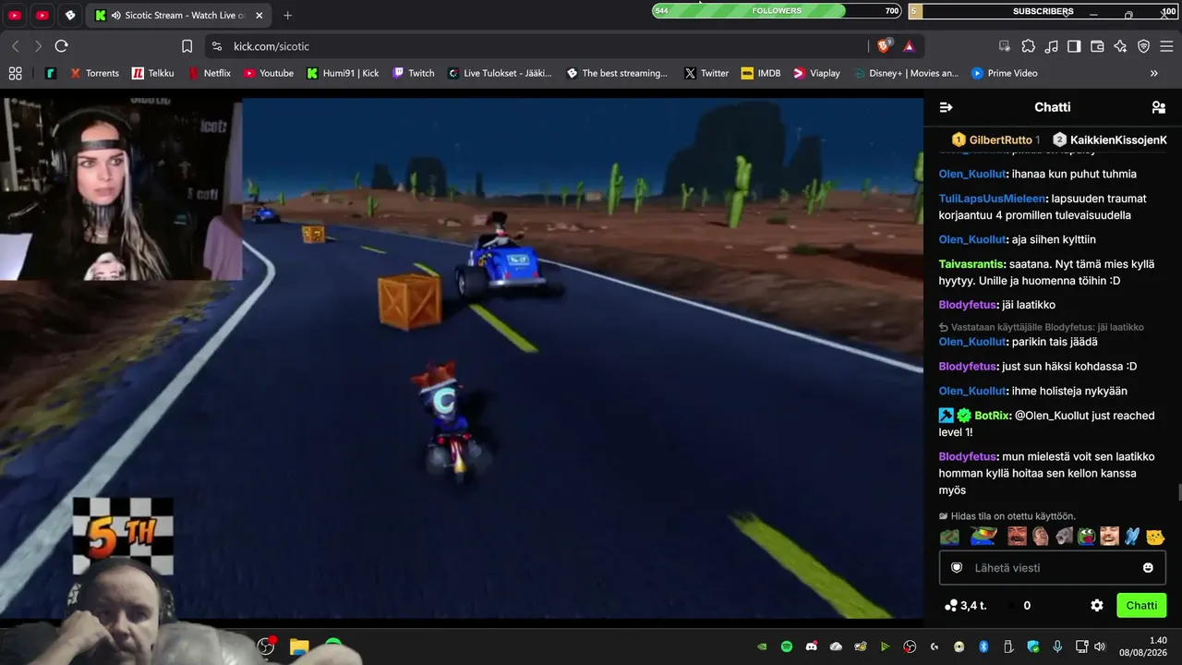This screenshot has width=1182, height=665.
Task: Open the Discord tray icon
Action: (x=812, y=647)
